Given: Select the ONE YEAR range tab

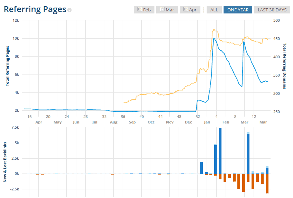Looking at the screenshot, I should [x=238, y=10].
